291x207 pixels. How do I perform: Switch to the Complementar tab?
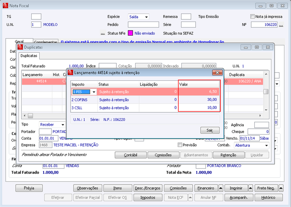click(x=45, y=42)
